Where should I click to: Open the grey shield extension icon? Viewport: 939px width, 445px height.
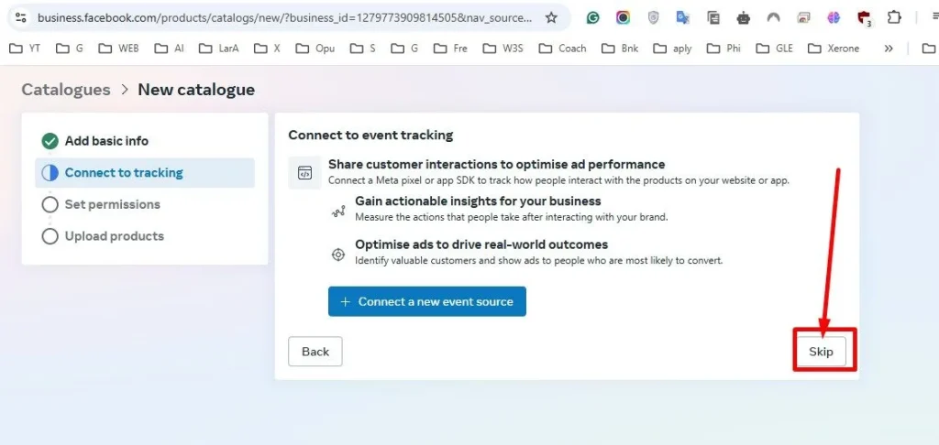pyautogui.click(x=653, y=18)
